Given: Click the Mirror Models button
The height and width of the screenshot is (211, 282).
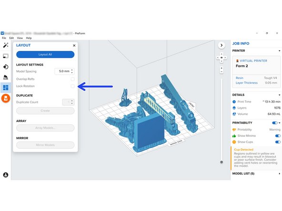Looking at the screenshot, I should point(45,145).
